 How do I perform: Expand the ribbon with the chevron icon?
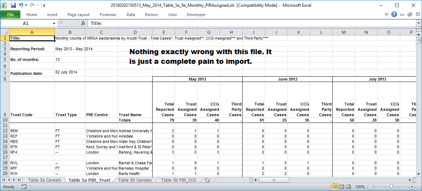(387, 15)
